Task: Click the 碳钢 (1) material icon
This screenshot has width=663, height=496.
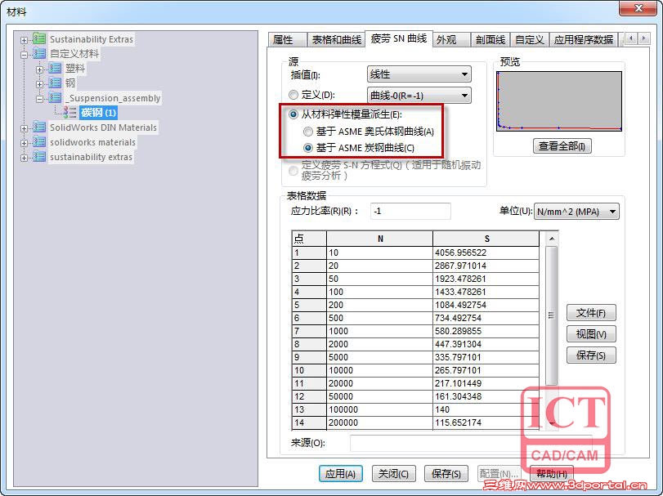Action: tap(69, 113)
